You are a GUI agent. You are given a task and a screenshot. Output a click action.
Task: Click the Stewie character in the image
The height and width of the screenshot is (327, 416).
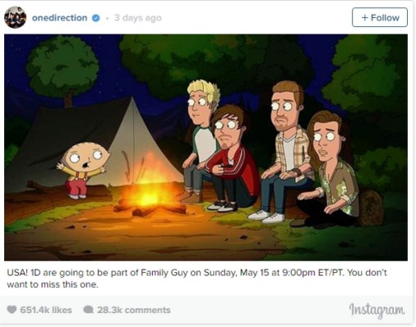83,169
